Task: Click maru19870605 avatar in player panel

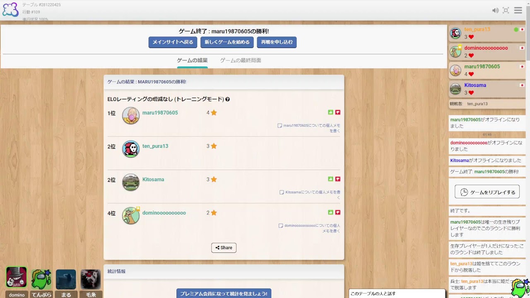Action: [x=455, y=70]
